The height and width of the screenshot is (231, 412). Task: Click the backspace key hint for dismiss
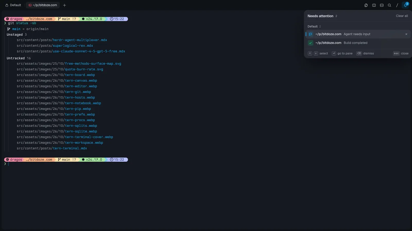pyautogui.click(x=359, y=53)
